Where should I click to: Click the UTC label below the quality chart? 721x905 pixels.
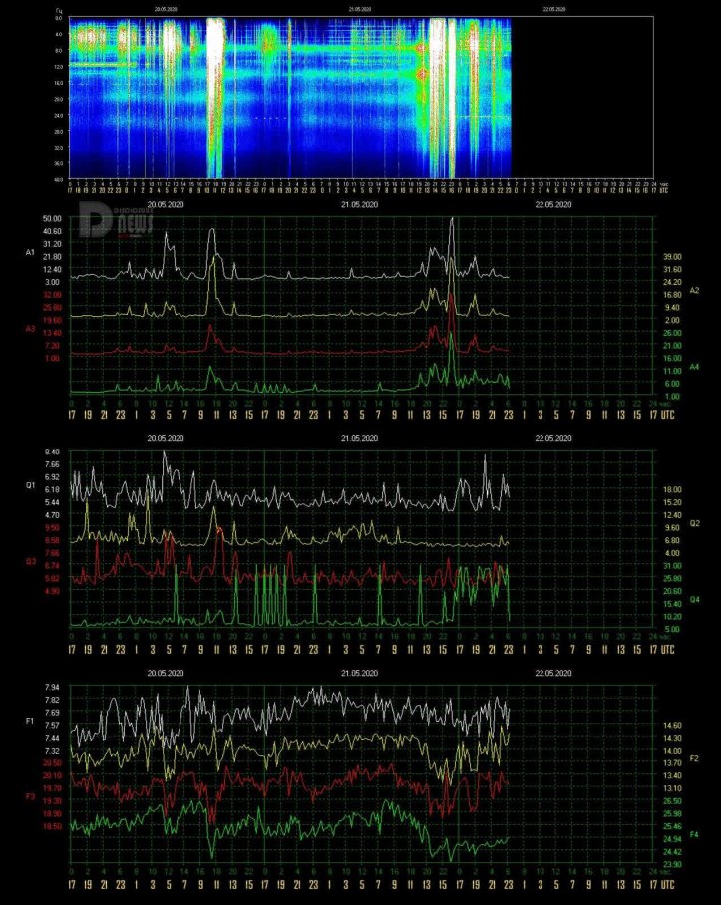665,650
